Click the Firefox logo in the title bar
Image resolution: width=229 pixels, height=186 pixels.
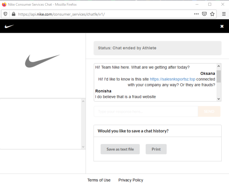pyautogui.click(x=4, y=4)
